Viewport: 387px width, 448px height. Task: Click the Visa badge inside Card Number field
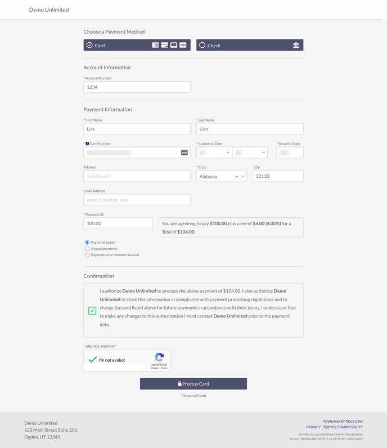tap(184, 153)
